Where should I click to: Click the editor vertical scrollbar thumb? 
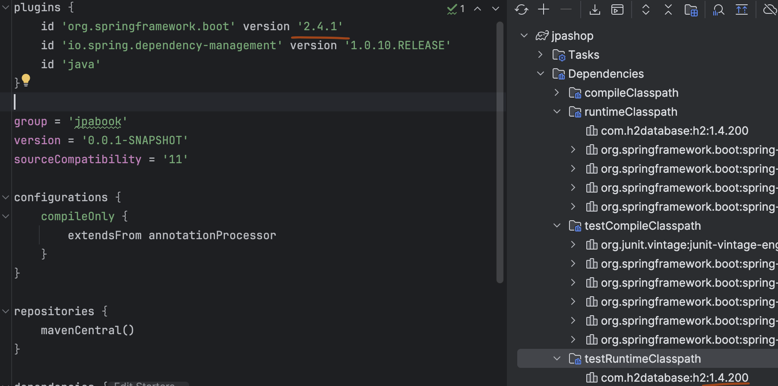click(x=500, y=152)
